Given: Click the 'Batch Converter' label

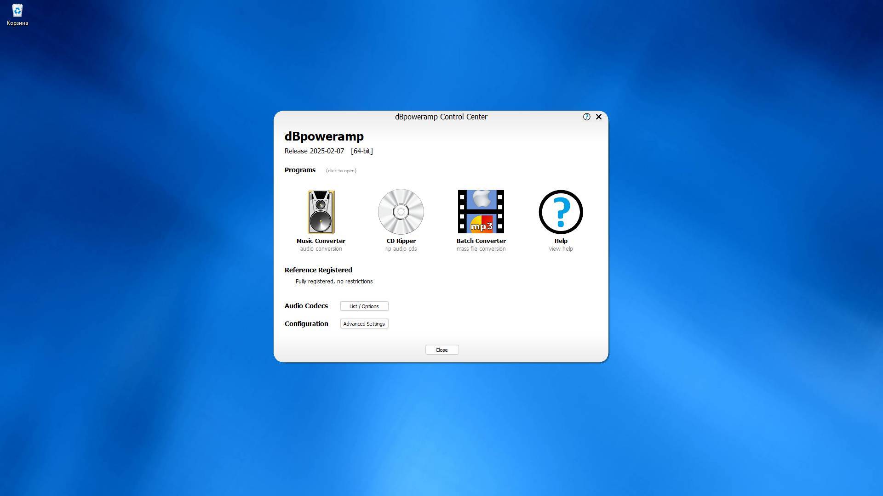Looking at the screenshot, I should point(481,241).
